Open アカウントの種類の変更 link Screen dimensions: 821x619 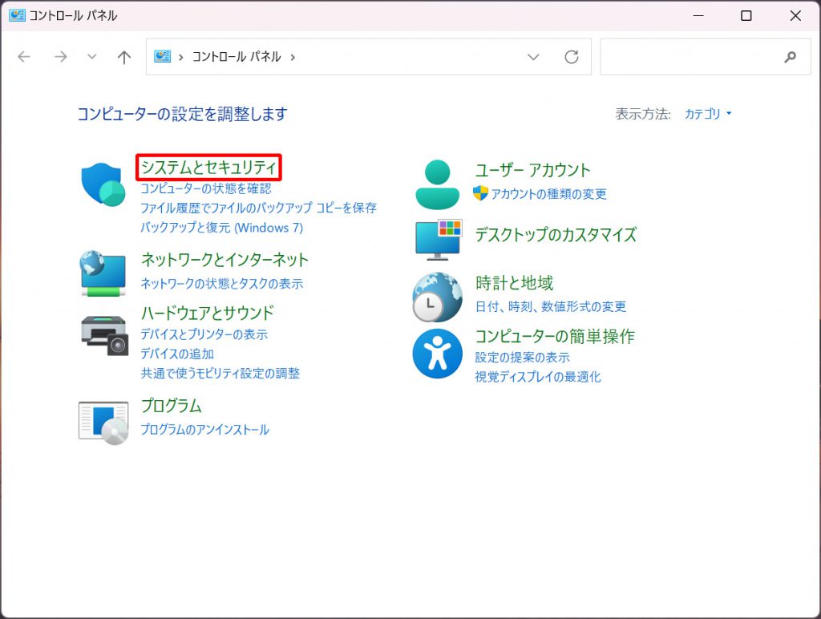point(548,194)
